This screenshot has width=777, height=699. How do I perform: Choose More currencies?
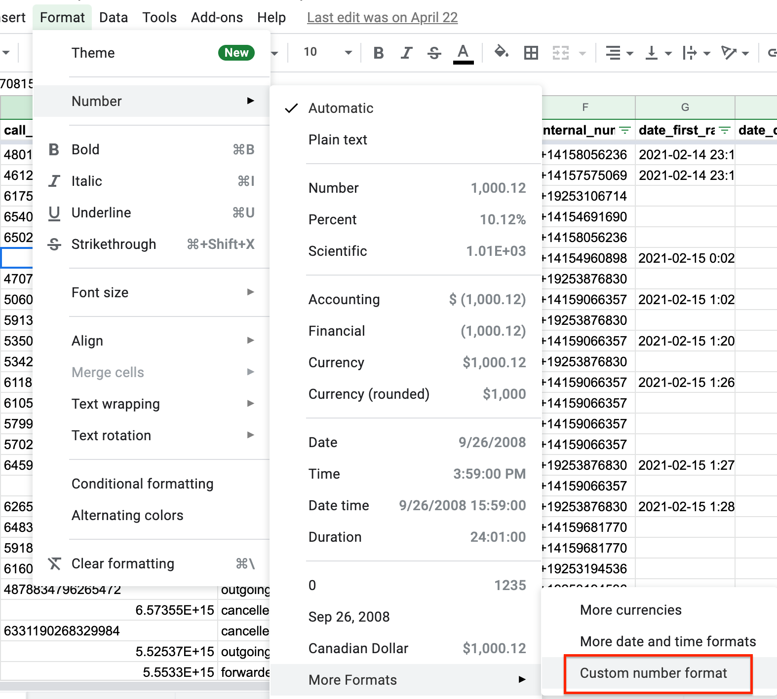pos(659,610)
